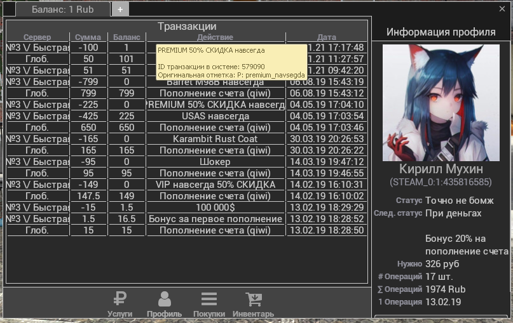Sort transactions by Дата column header

click(327, 37)
